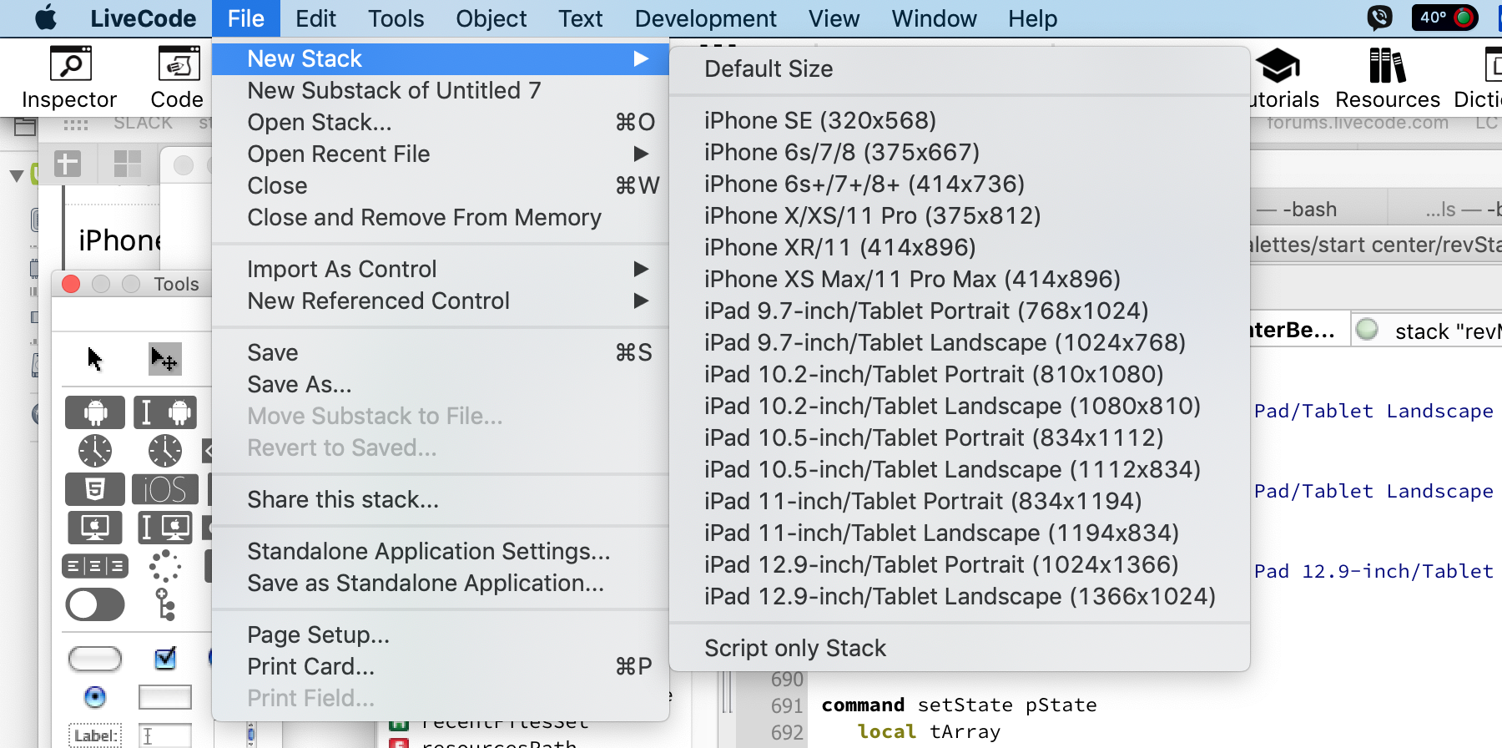
Task: Pick the checkbox control in Tools palette
Action: coord(165,658)
